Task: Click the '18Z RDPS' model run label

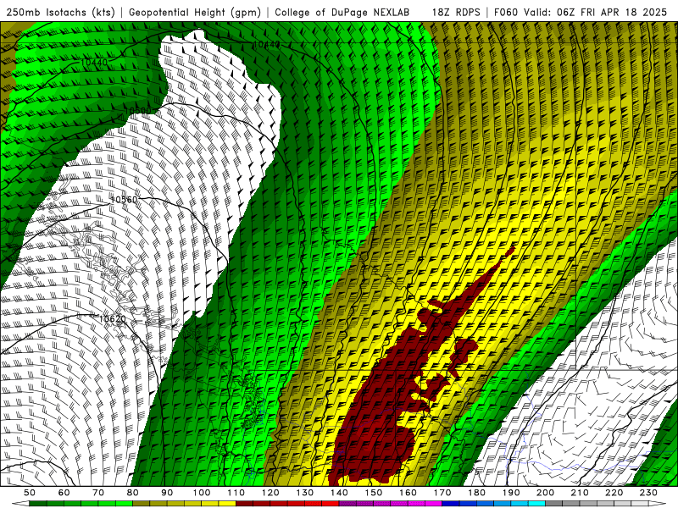Action: [x=456, y=12]
